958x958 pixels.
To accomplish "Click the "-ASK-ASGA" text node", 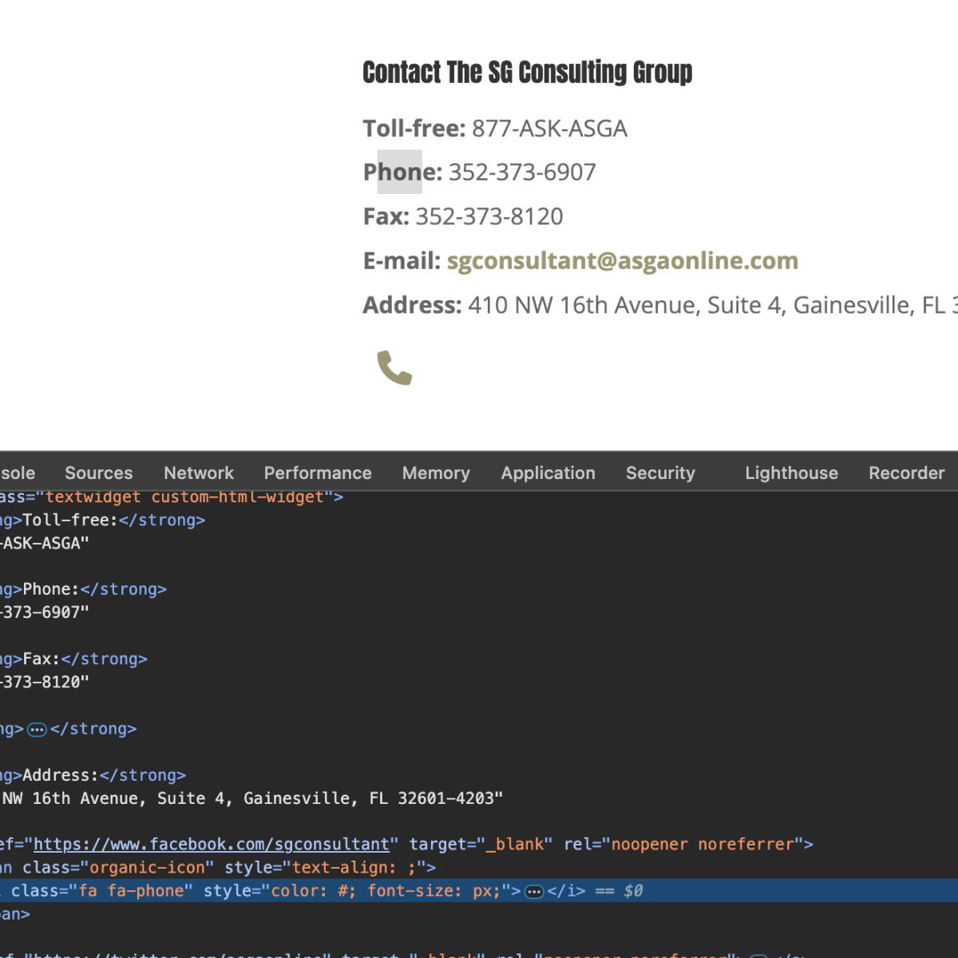I will (44, 543).
